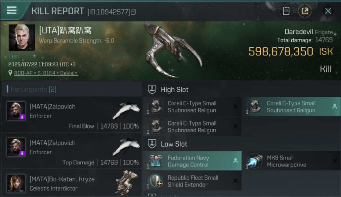Image resolution: width=341 pixels, height=197 pixels.
Task: Open the R00-AF < S-B1E4 < Deklein location link
Action: click(46, 73)
